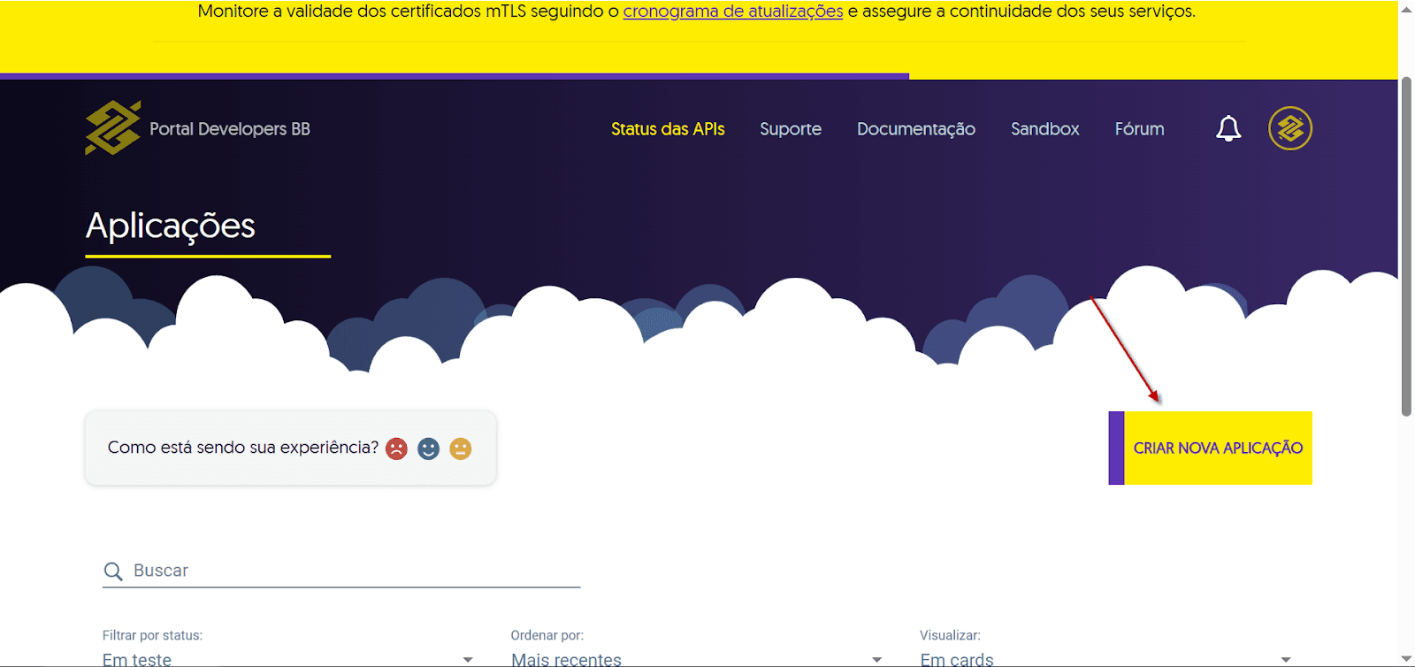This screenshot has height=667, width=1415.
Task: Click the Aplicações page heading
Action: tap(171, 226)
